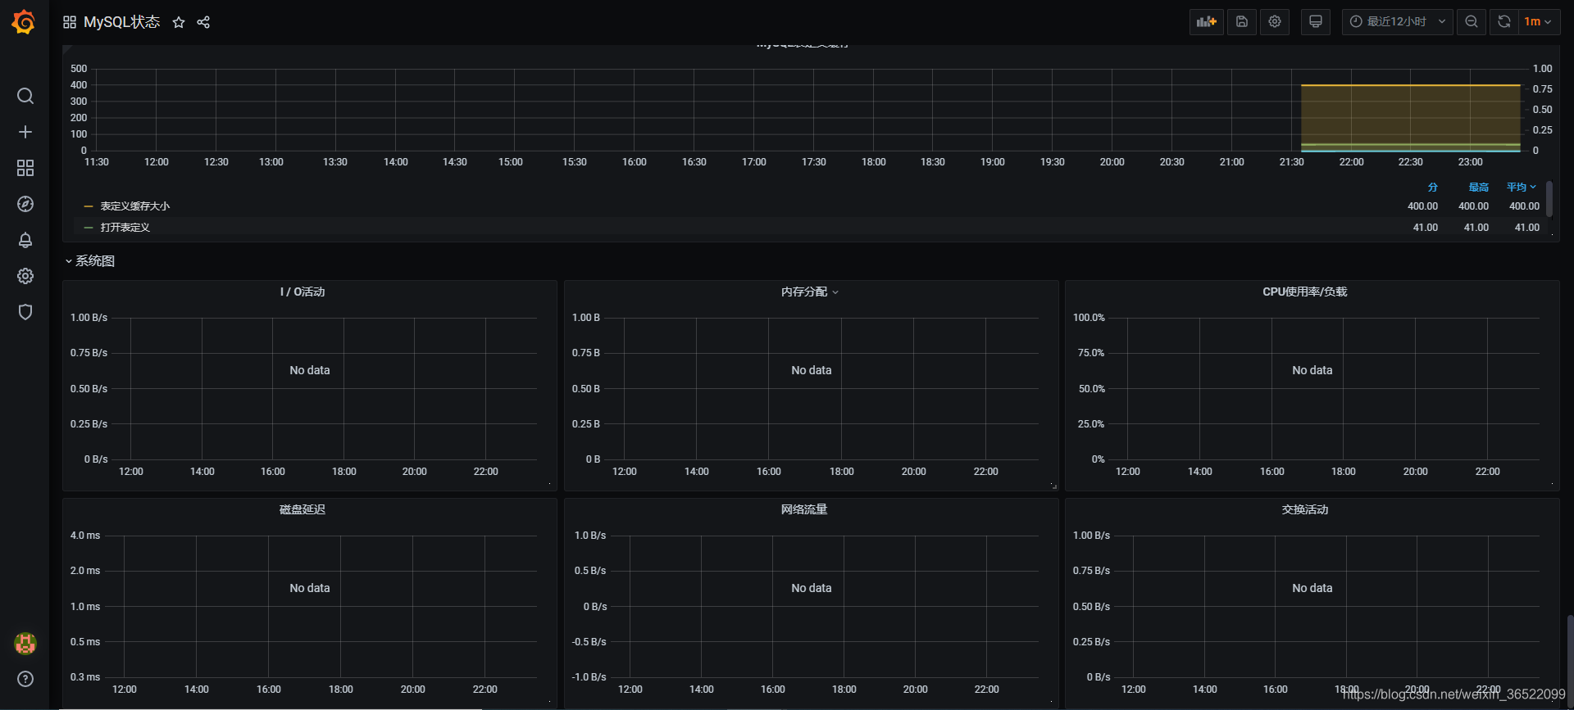Sort legend by 分 column
Viewport: 1574px width, 710px height.
click(x=1432, y=188)
